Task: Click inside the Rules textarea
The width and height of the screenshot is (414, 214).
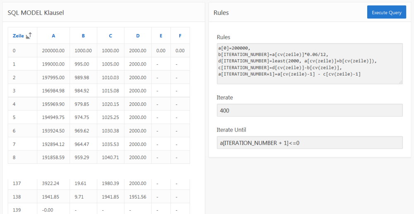Action: 310,64
